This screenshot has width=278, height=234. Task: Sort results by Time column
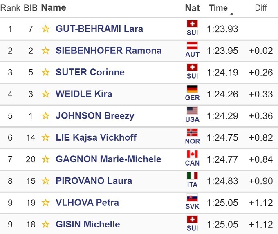point(218,8)
